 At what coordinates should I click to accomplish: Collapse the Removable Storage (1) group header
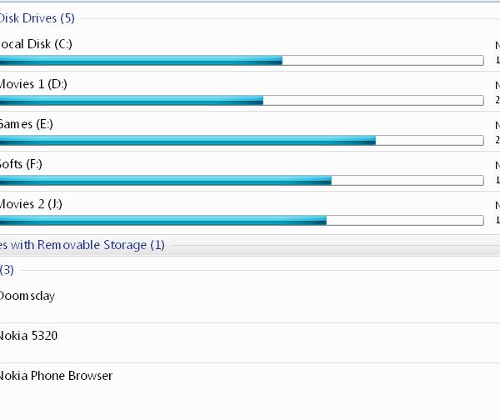[83, 245]
